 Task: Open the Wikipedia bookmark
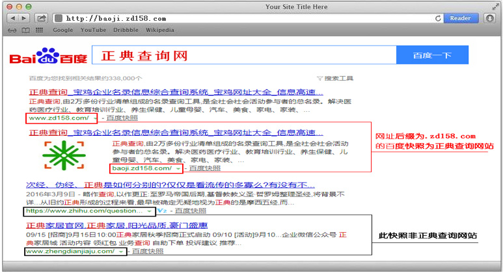coord(160,30)
